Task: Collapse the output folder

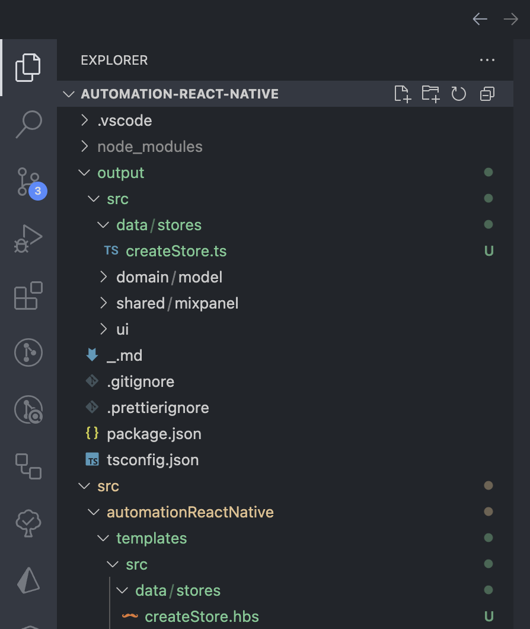Action: point(120,173)
